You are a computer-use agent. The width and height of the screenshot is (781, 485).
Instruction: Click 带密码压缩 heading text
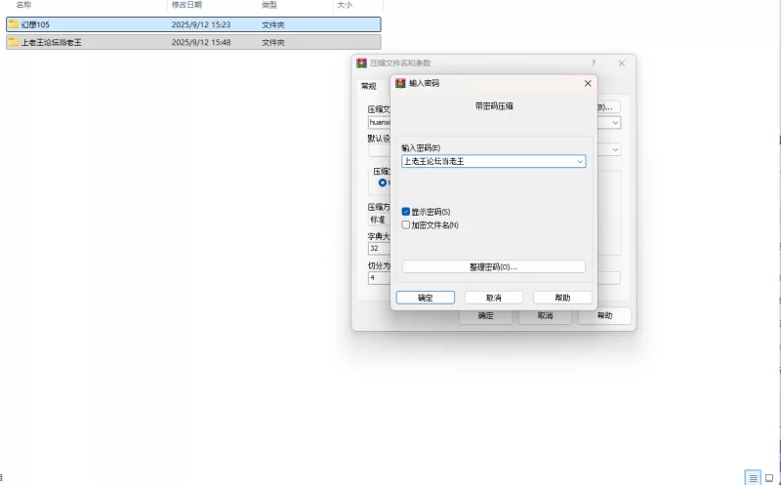pos(494,106)
